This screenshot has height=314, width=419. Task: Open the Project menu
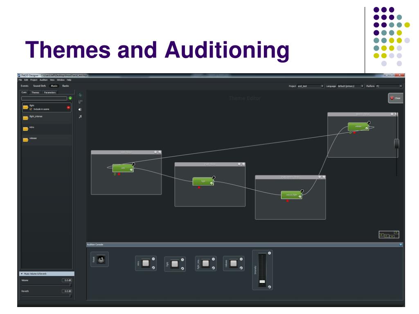point(34,80)
